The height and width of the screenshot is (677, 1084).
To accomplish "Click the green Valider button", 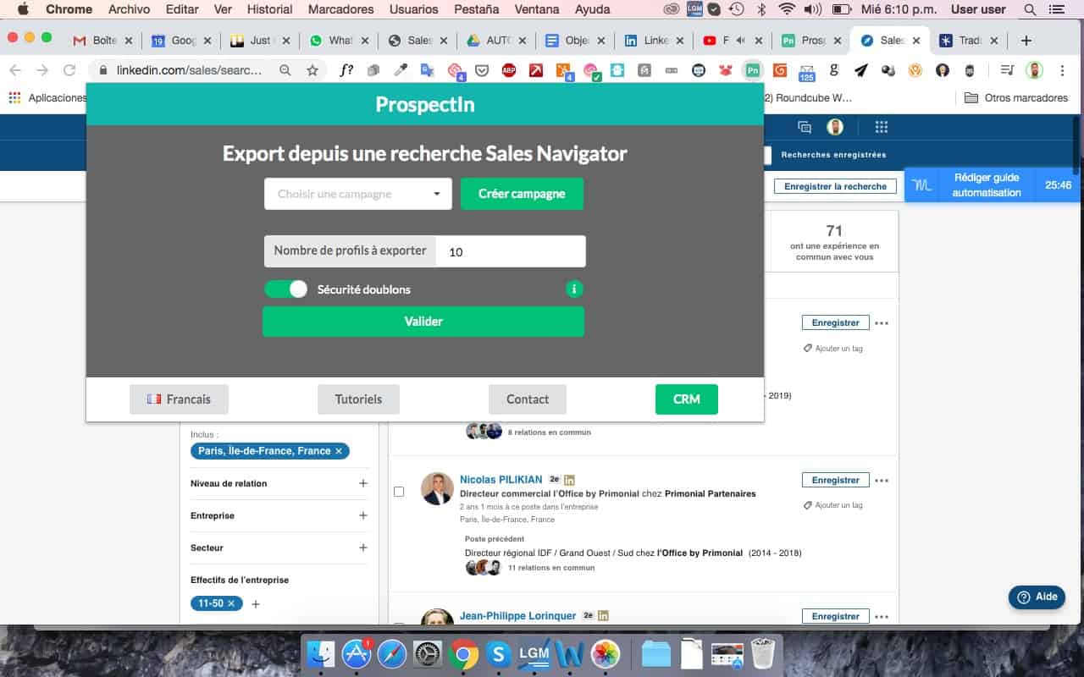I will tap(423, 322).
